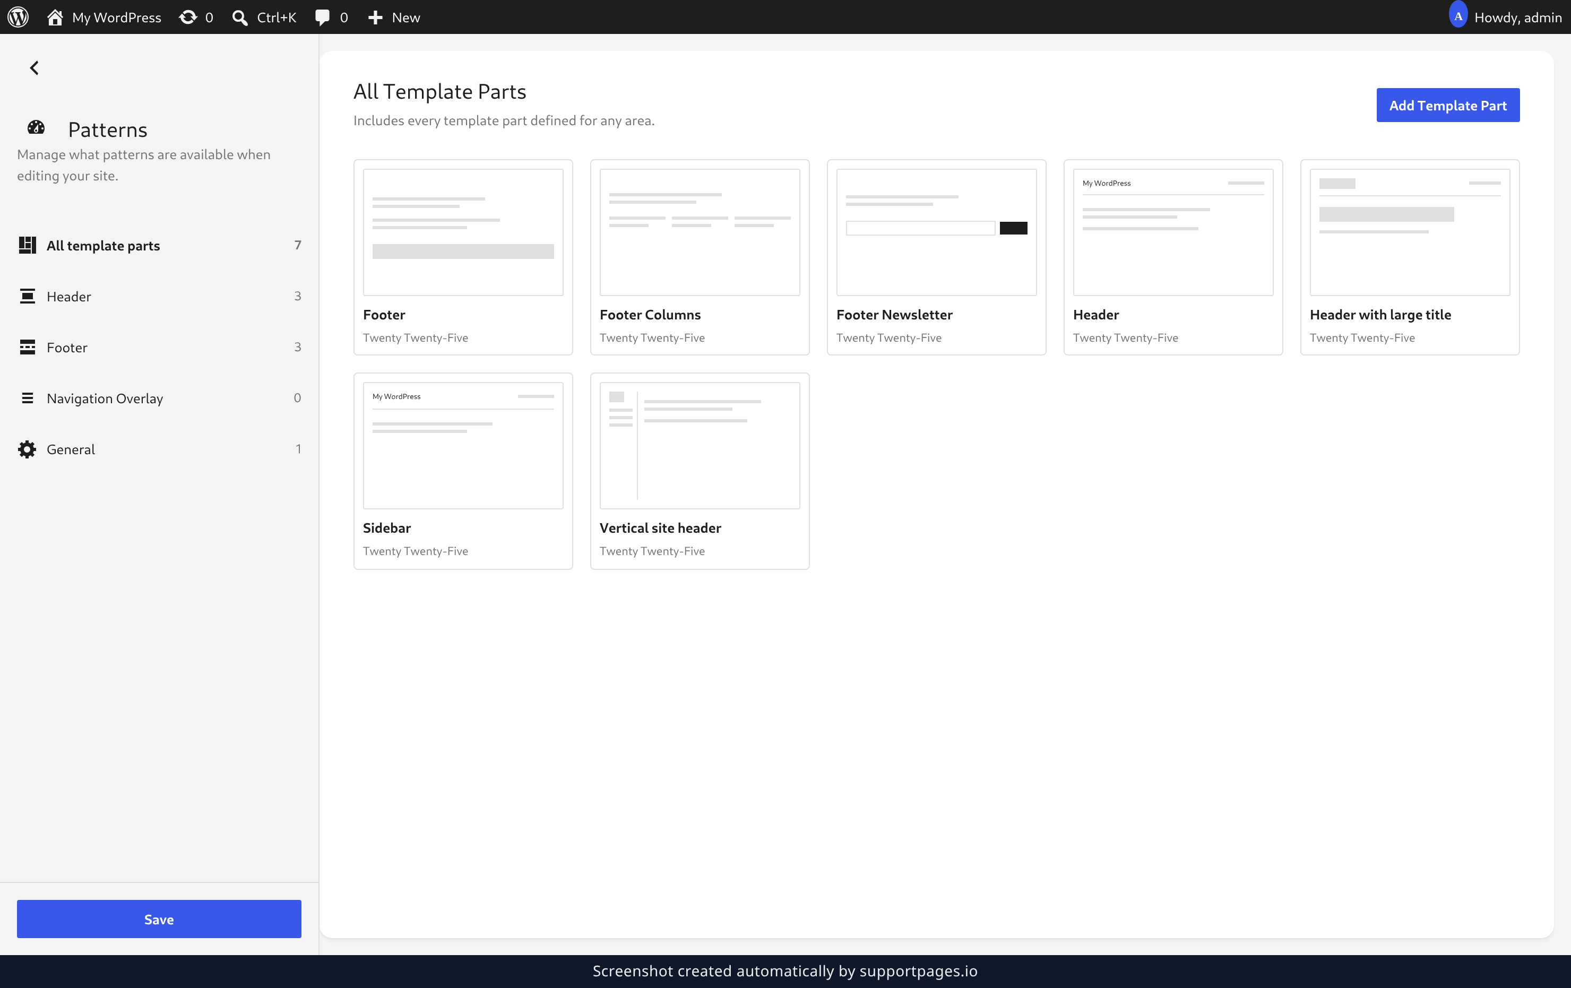Open the Header template part thumbnail
The width and height of the screenshot is (1571, 988).
pyautogui.click(x=1173, y=232)
